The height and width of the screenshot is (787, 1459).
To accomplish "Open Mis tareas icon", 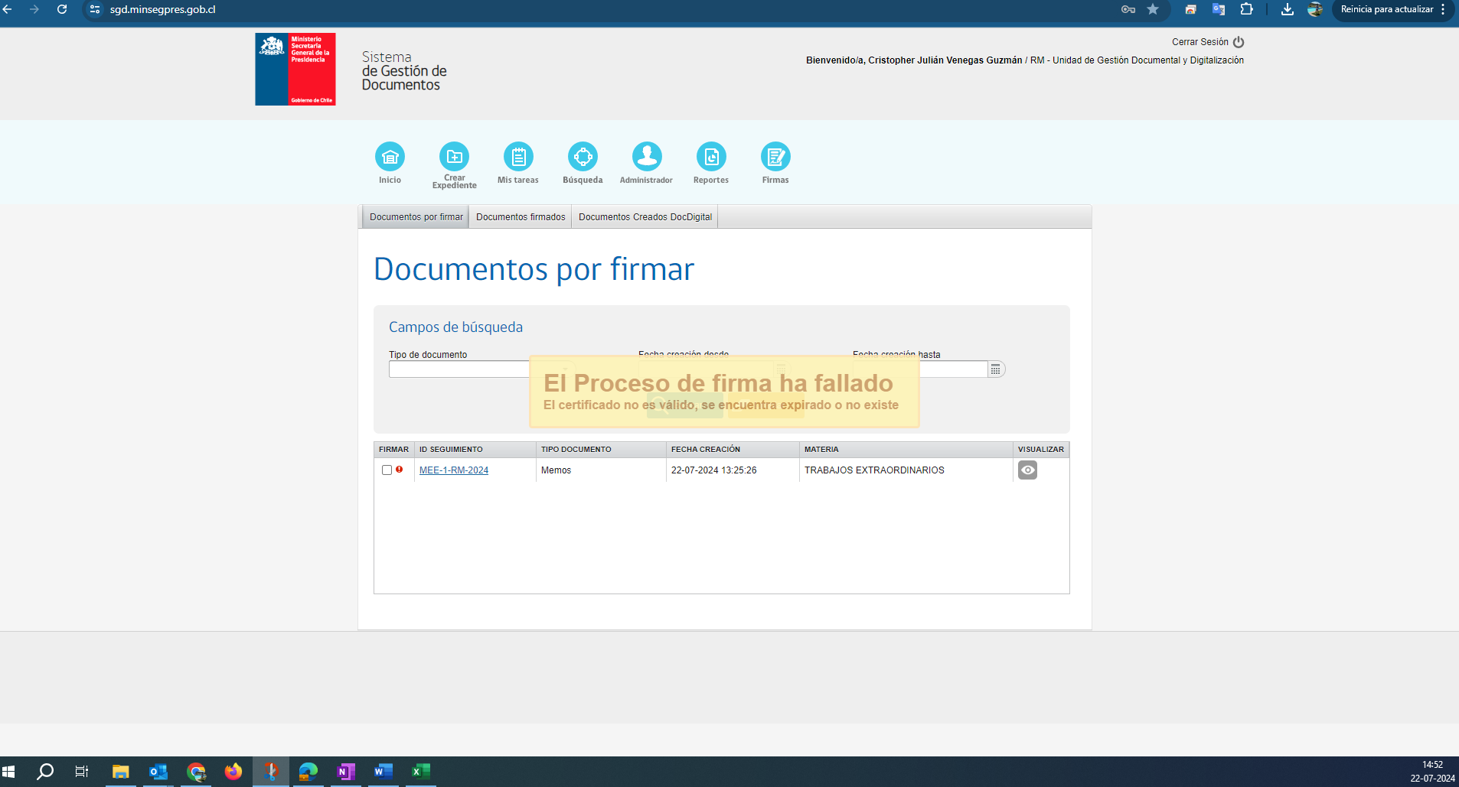I will [x=518, y=157].
